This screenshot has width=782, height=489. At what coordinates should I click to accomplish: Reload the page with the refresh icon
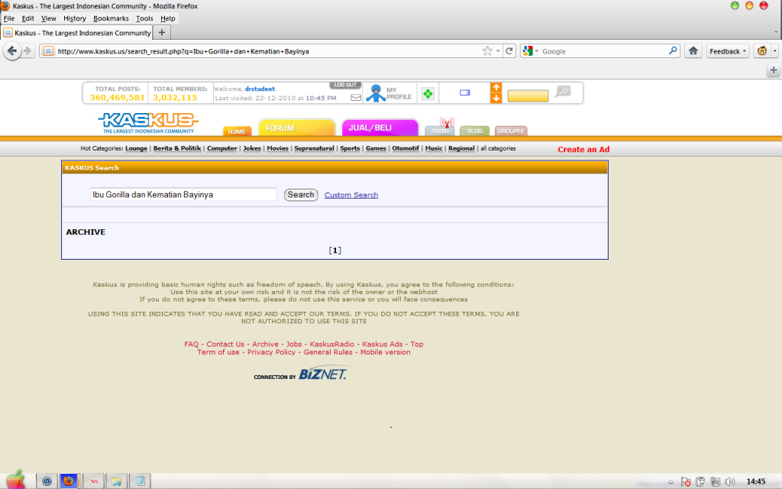[509, 51]
